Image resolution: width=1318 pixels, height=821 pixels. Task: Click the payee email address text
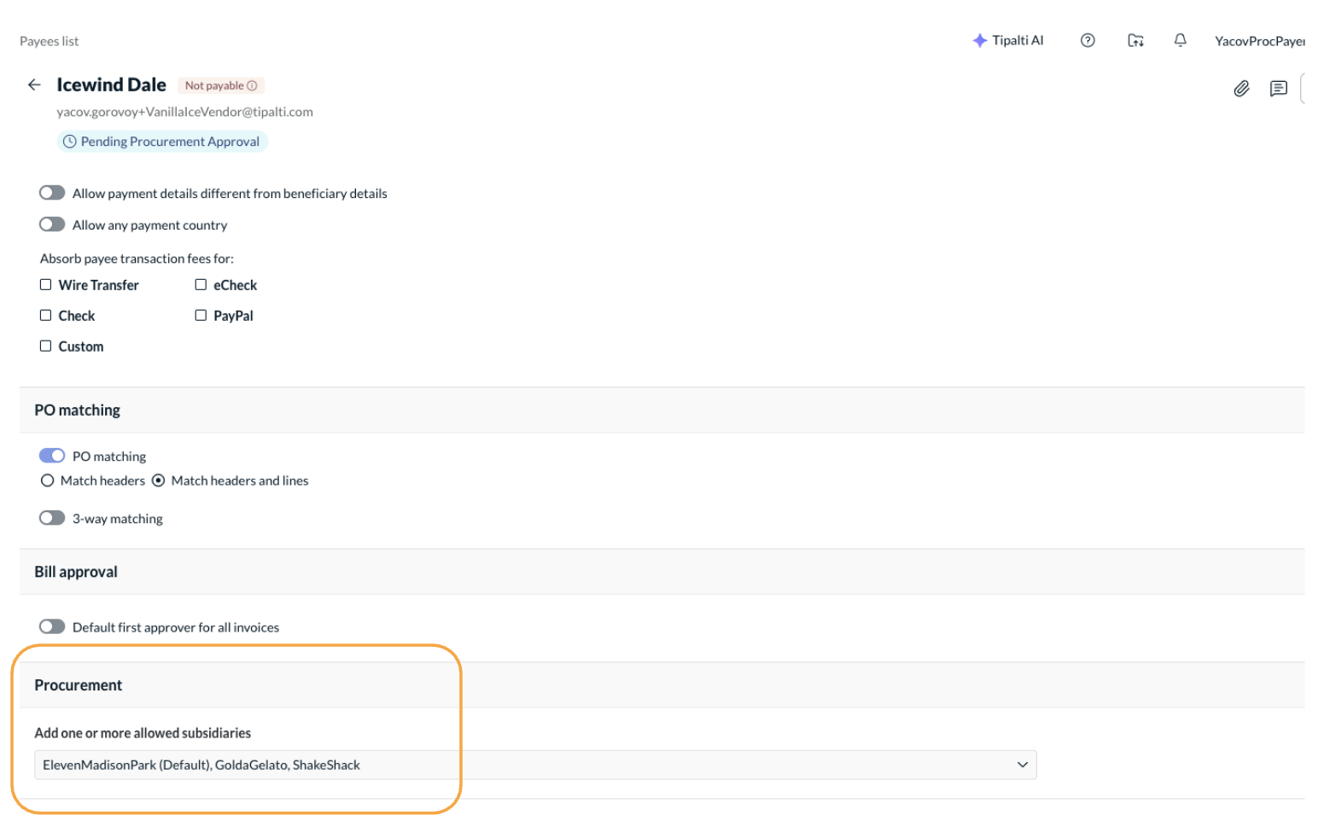185,112
